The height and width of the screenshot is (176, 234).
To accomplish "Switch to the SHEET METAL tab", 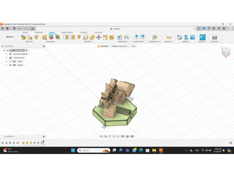I will coord(67,32).
